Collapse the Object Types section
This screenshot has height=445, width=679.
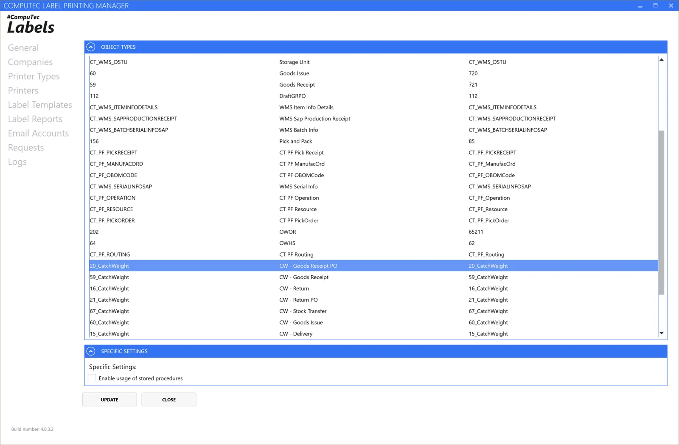[x=91, y=47]
